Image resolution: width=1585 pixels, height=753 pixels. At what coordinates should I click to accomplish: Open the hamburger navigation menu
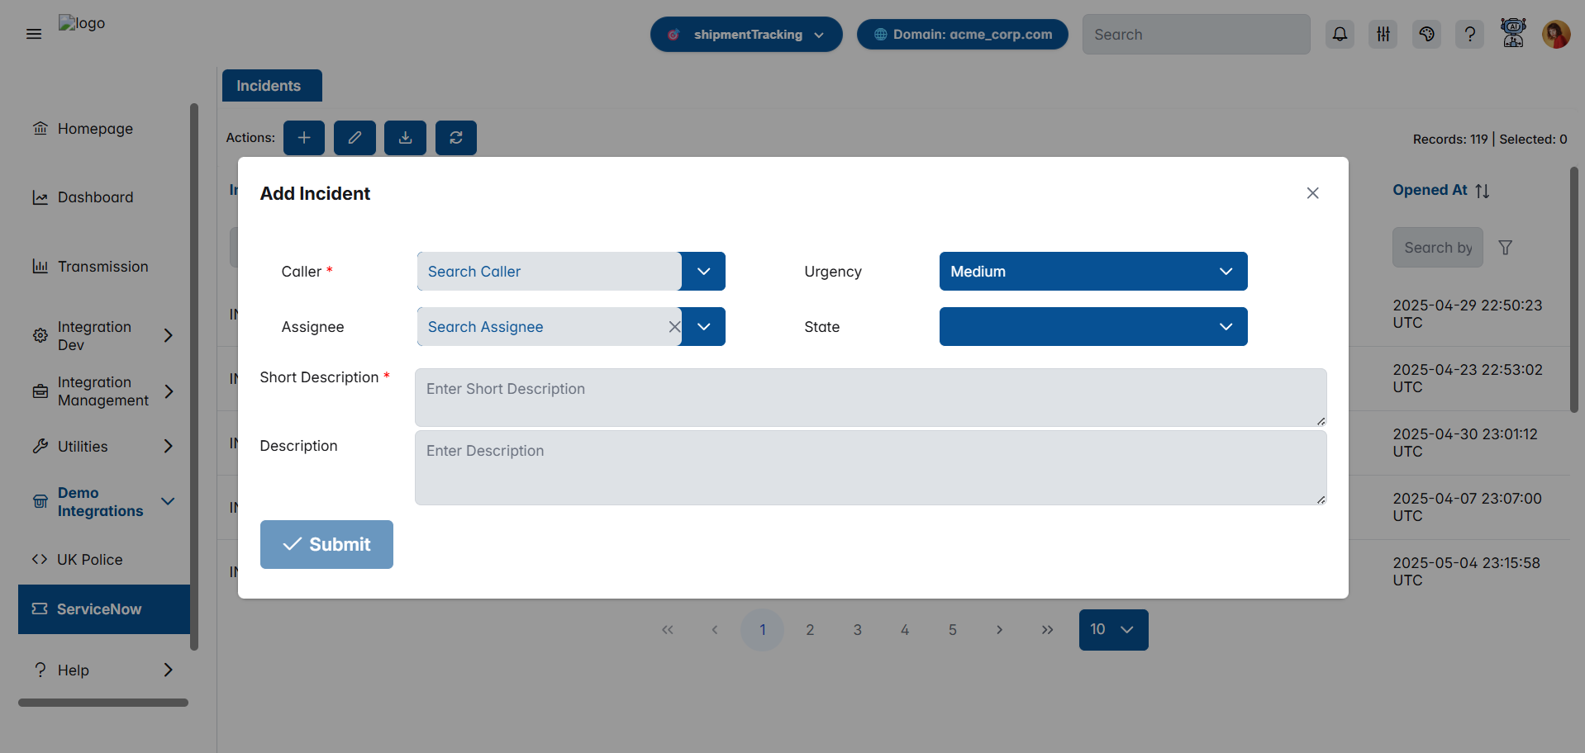(34, 34)
